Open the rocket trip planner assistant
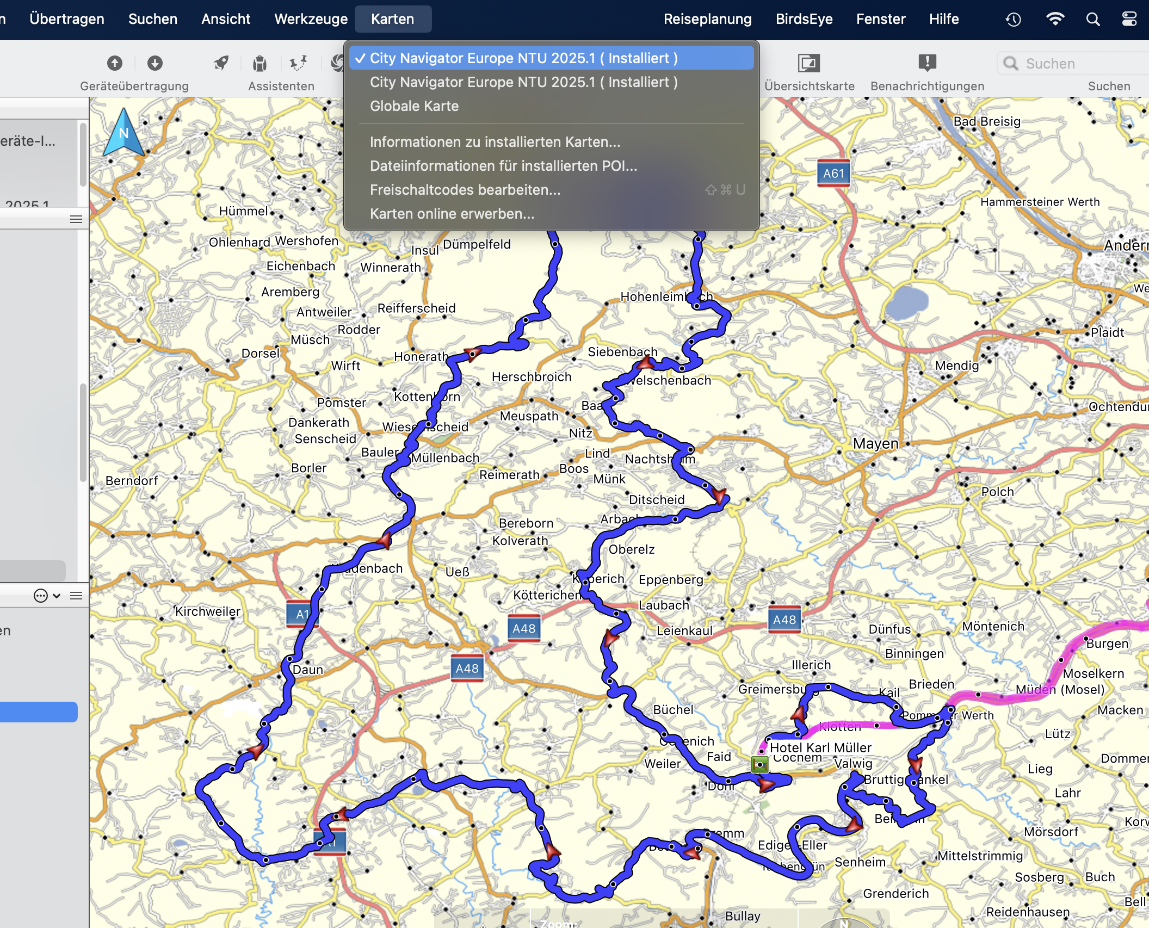The width and height of the screenshot is (1149, 928). pos(221,63)
